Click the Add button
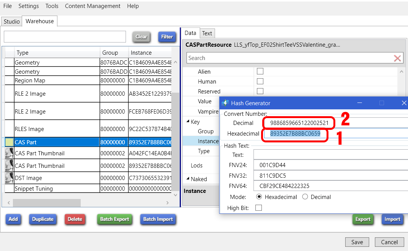Screen dimensions: 408x251 tap(13, 219)
